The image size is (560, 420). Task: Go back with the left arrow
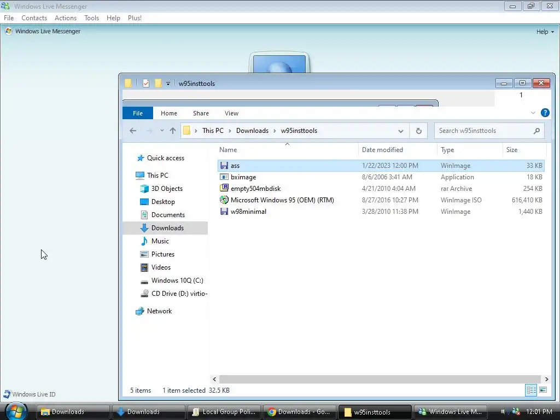(x=133, y=131)
